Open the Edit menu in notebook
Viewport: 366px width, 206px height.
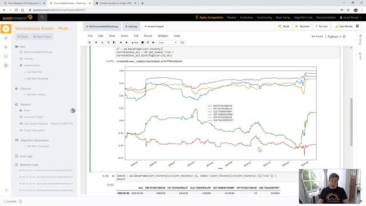pos(101,35)
